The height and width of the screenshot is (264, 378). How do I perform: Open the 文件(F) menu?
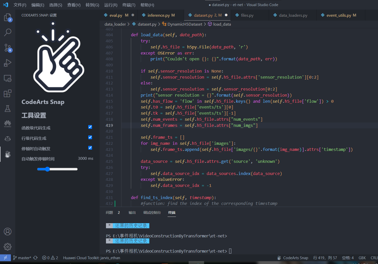[20, 5]
